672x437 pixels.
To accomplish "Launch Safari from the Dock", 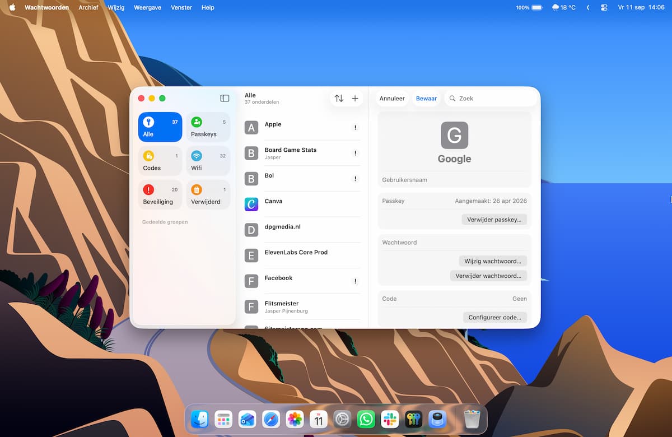I will point(271,419).
